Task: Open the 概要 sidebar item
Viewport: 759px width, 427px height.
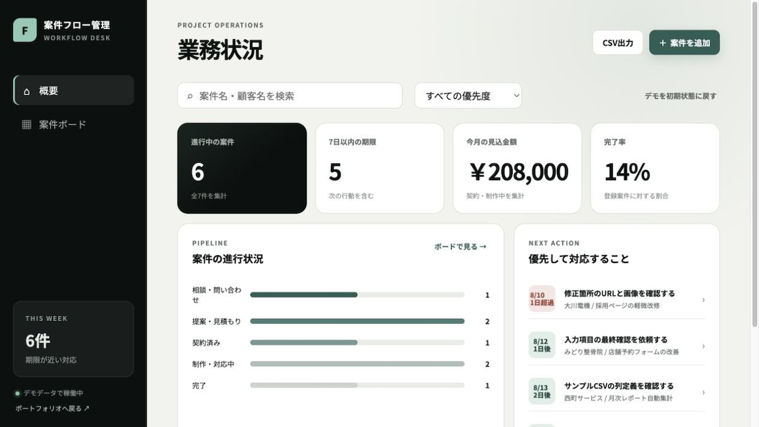Action: 73,90
